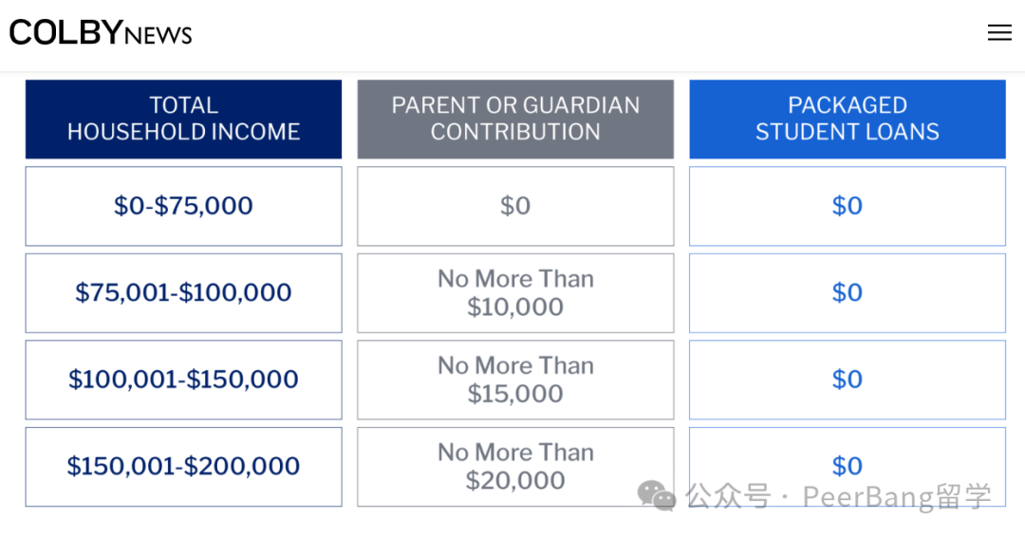Select the Total Household Income header
The height and width of the screenshot is (538, 1025).
(x=183, y=119)
